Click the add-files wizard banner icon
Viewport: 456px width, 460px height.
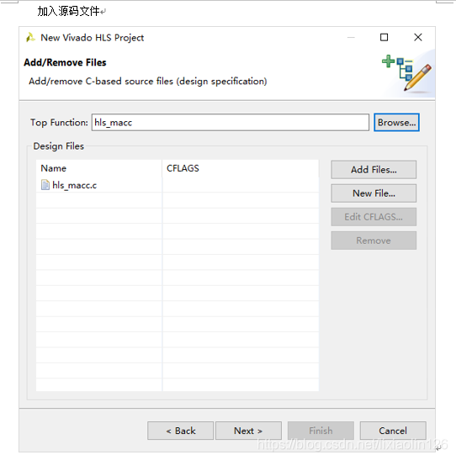(x=406, y=72)
